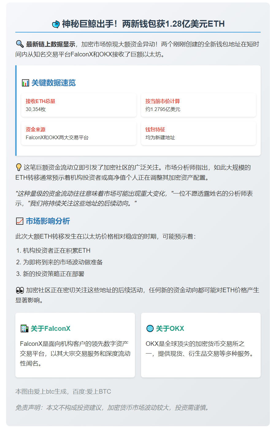Click the bar chart icon beside 关键数据速览
This screenshot has width=276, height=436.
pyautogui.click(x=25, y=83)
